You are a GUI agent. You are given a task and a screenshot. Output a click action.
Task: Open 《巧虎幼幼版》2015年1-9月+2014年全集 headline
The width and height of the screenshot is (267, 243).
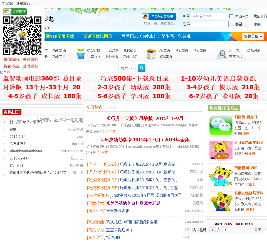145,140
